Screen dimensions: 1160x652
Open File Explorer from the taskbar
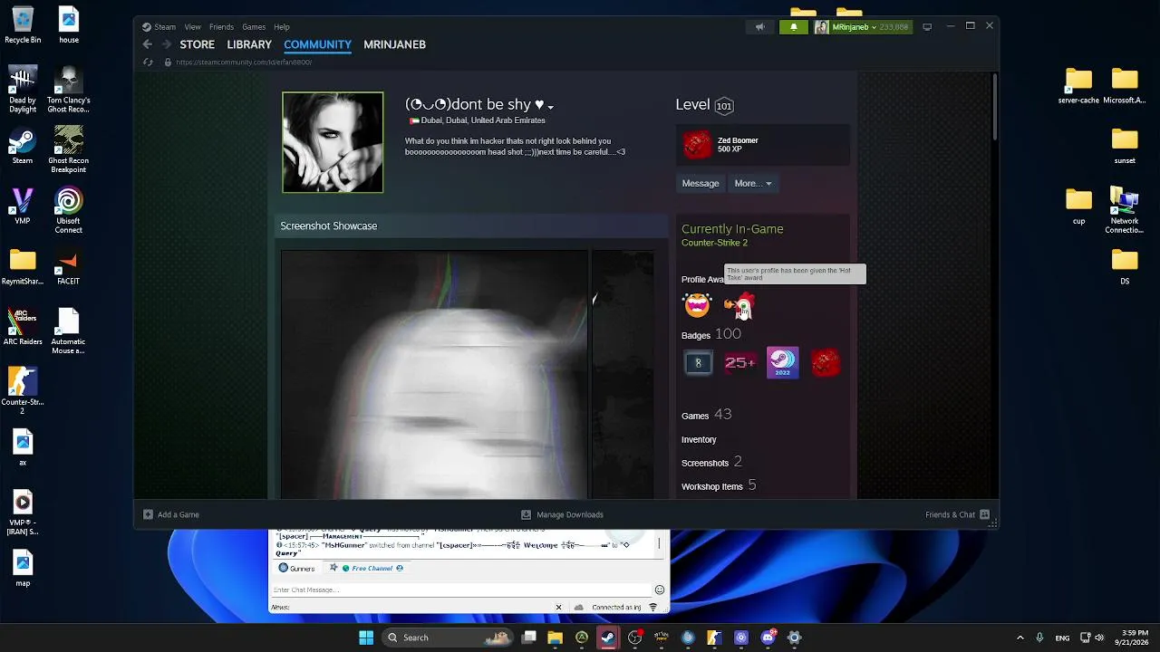pyautogui.click(x=556, y=638)
